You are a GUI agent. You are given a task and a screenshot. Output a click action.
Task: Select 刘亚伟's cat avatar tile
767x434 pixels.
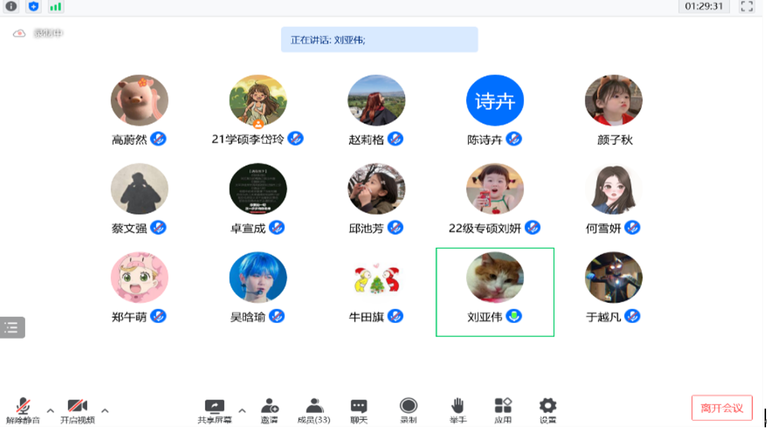tap(495, 278)
